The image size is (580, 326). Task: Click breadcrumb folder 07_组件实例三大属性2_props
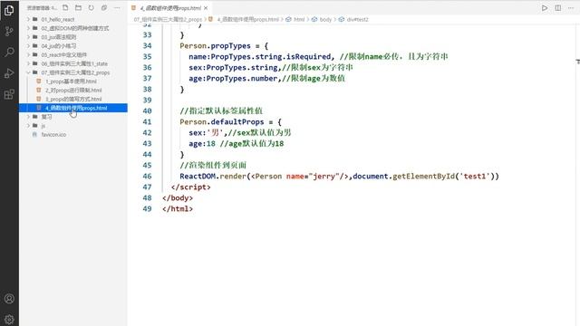[168, 19]
